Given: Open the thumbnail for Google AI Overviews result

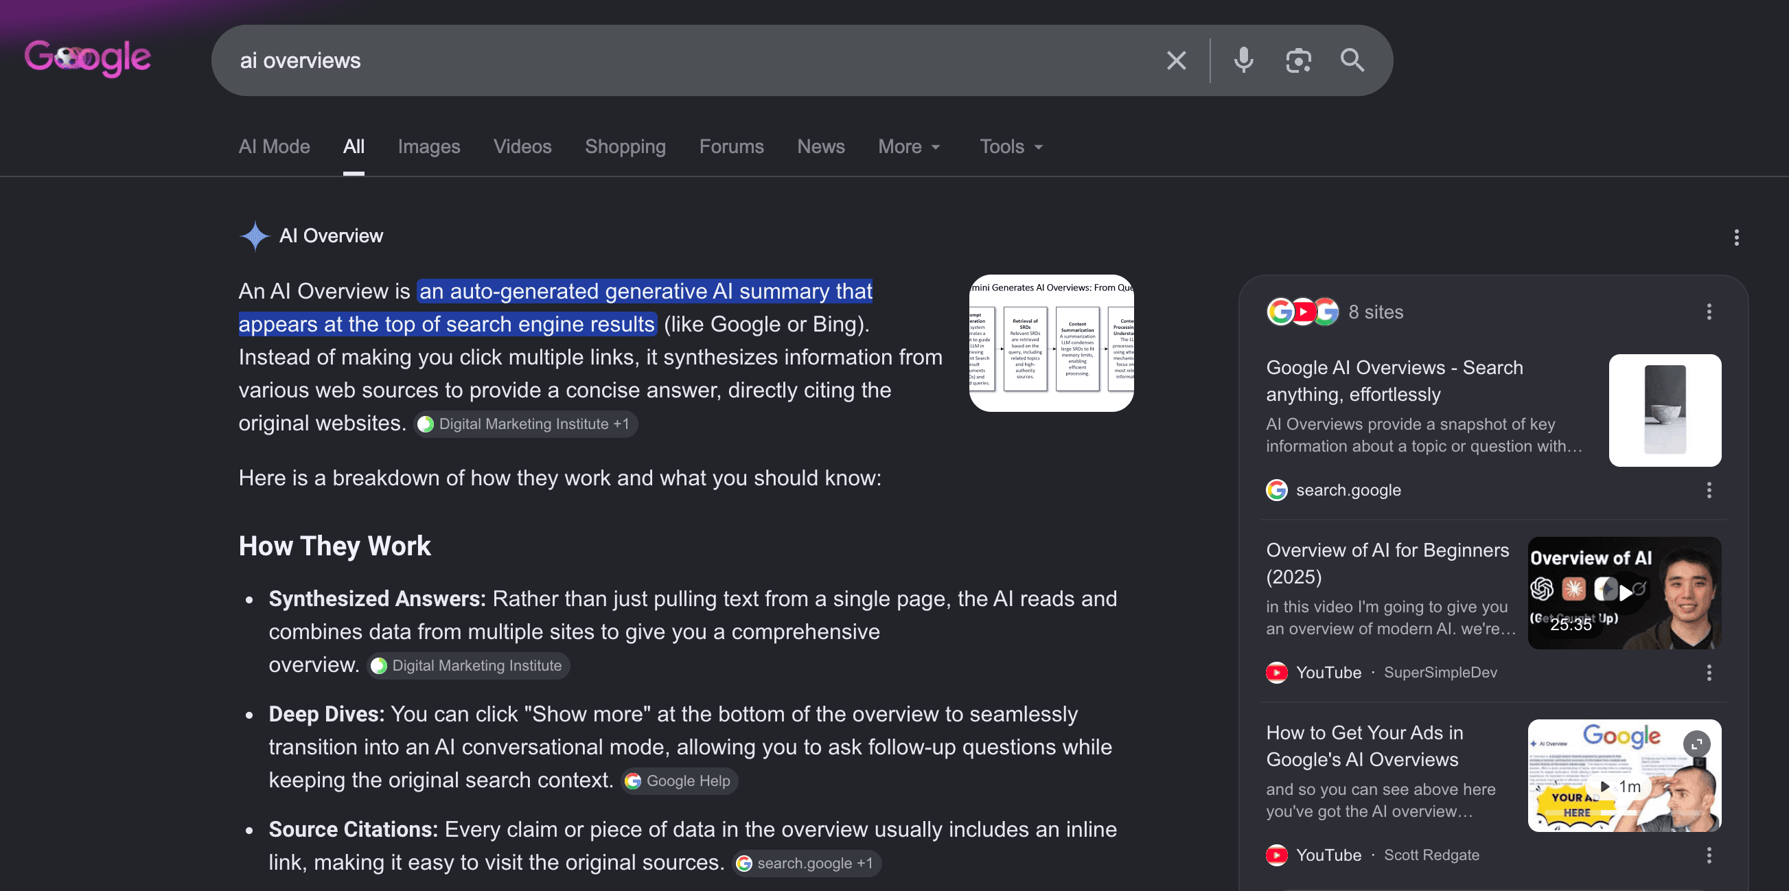Looking at the screenshot, I should tap(1665, 410).
